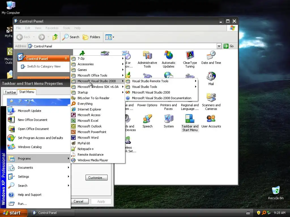Expand Visual Studio Tools submenu
Image resolution: width=290 pixels, height=217 pixels.
161,87
